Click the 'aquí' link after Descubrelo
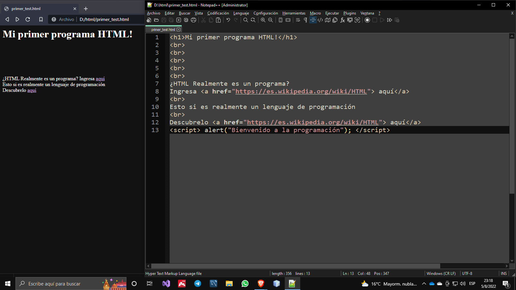This screenshot has width=516, height=290. tap(32, 90)
